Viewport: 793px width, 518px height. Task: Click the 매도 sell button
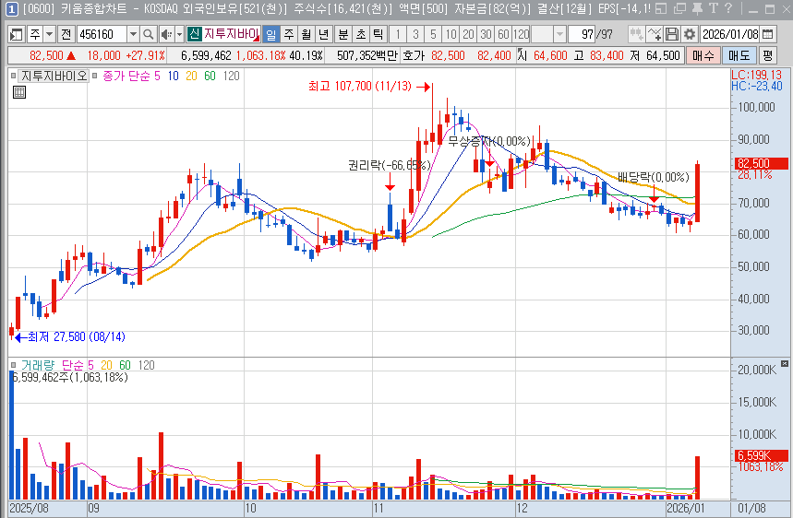(x=739, y=55)
